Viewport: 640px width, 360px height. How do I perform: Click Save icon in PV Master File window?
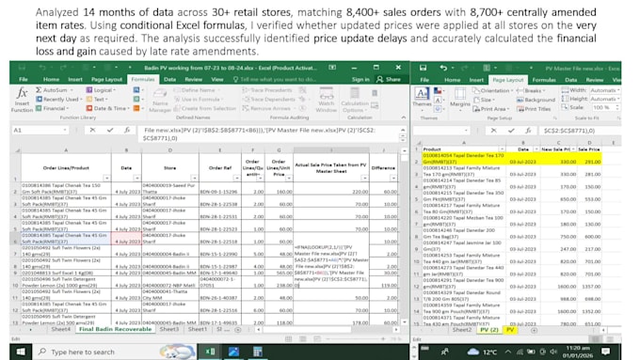click(x=423, y=68)
